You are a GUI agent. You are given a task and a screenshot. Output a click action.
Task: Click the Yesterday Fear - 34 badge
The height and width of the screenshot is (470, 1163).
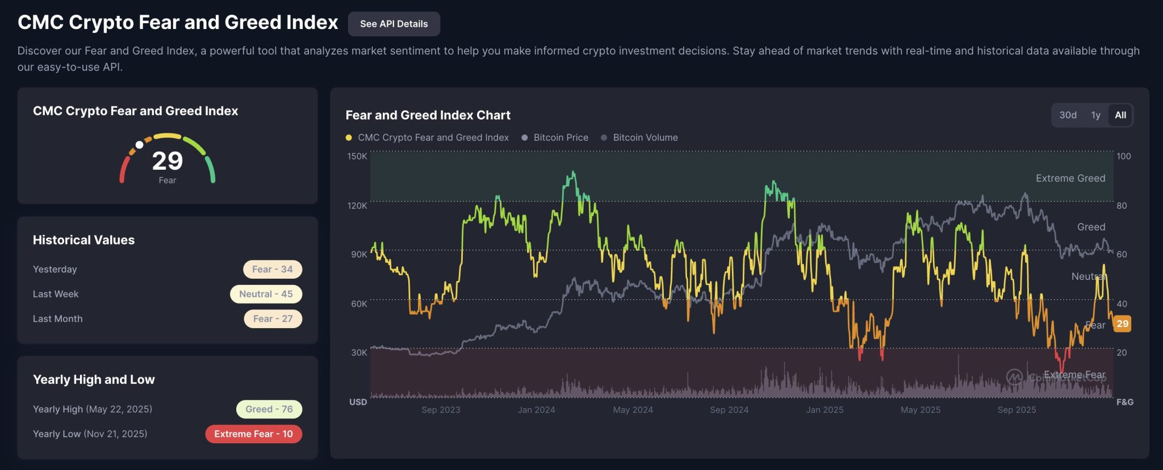[x=273, y=269]
